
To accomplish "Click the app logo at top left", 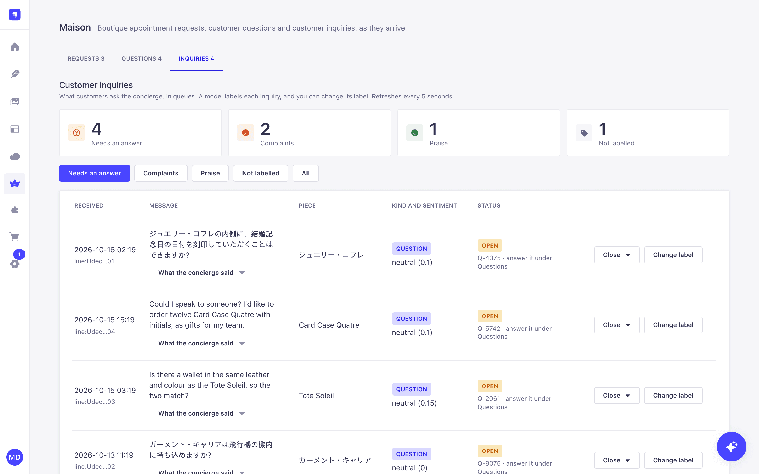I will [x=15, y=14].
